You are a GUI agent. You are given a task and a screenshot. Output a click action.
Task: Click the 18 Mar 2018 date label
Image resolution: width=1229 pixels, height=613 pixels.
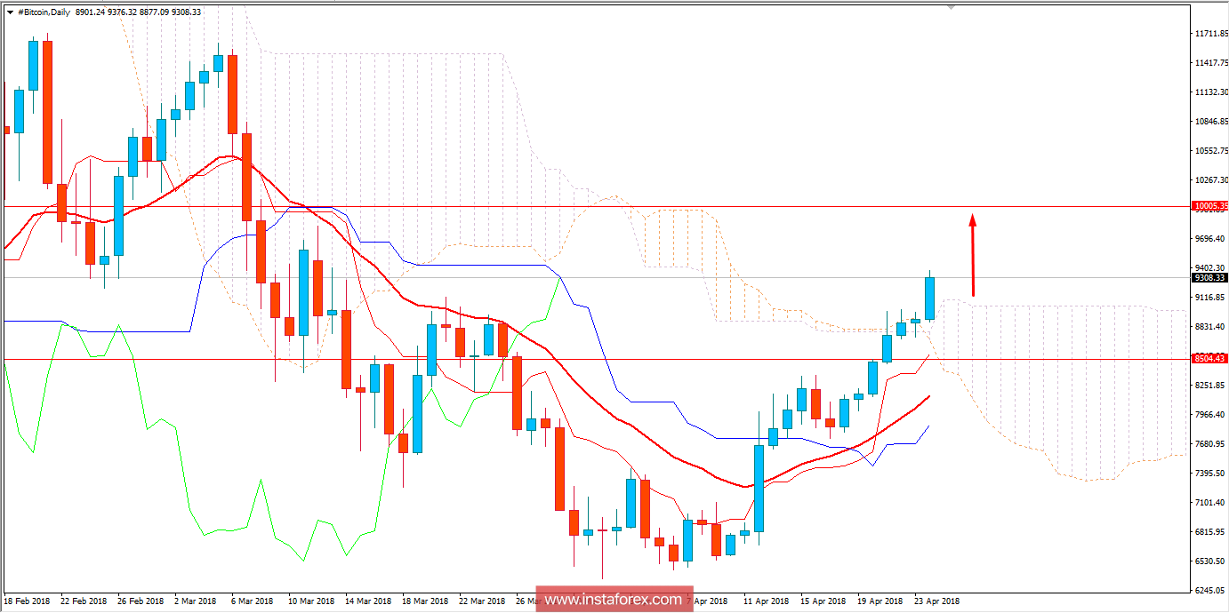coord(425,601)
